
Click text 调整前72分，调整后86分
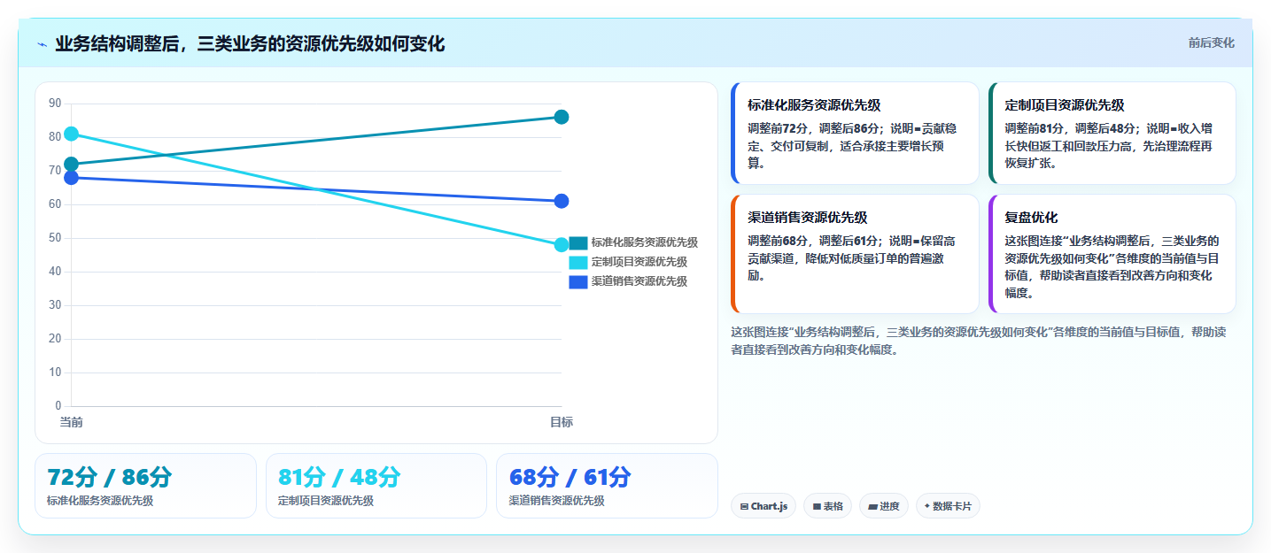pos(810,128)
